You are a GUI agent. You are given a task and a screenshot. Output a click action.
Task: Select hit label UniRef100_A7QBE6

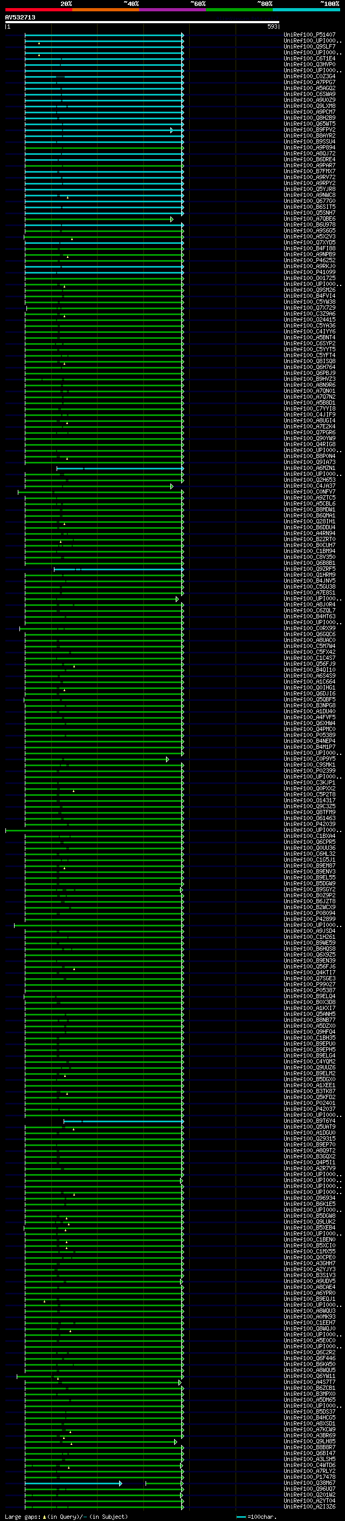(x=309, y=219)
